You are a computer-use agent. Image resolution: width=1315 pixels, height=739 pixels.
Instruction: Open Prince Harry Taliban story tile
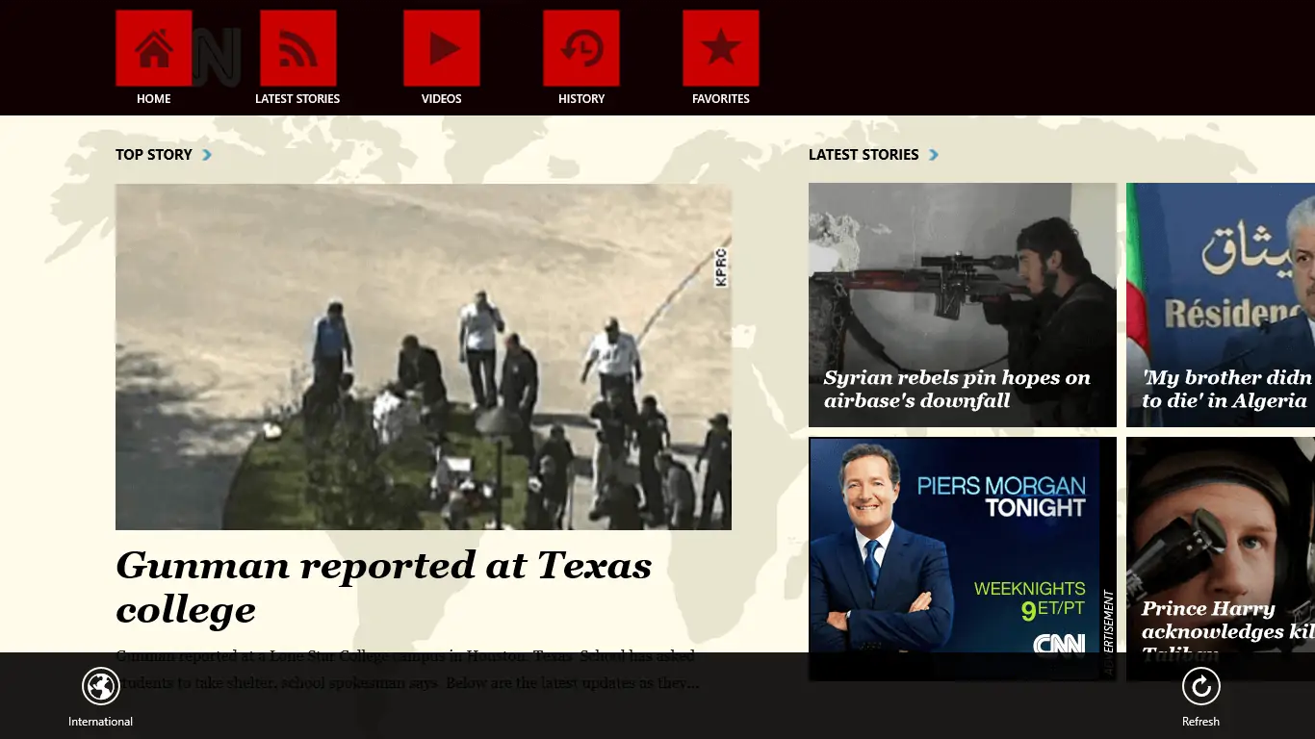(x=1221, y=559)
